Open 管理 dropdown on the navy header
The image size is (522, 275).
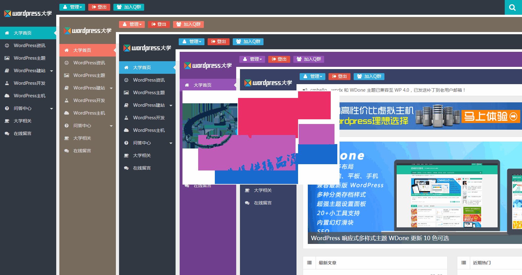pyautogui.click(x=313, y=76)
